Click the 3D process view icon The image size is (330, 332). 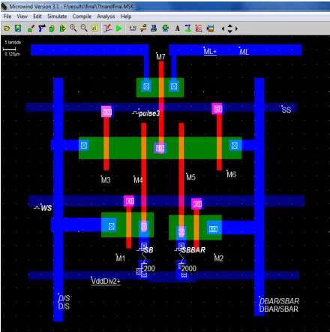coord(154,29)
